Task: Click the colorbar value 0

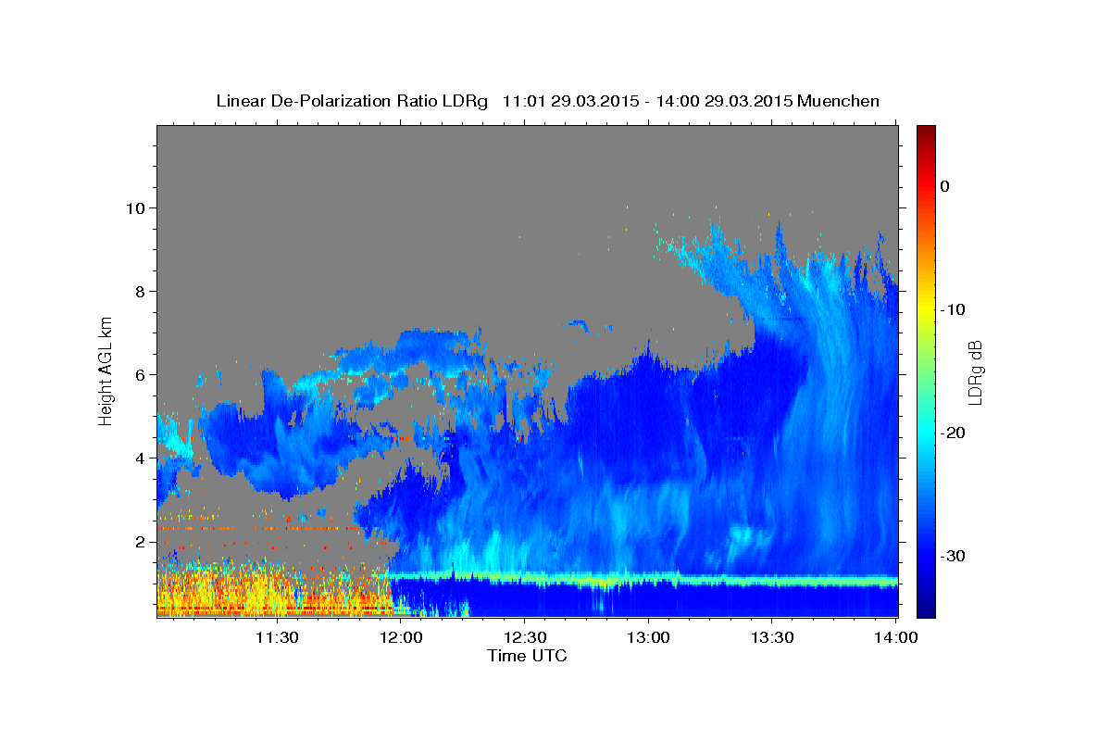Action: (x=945, y=186)
